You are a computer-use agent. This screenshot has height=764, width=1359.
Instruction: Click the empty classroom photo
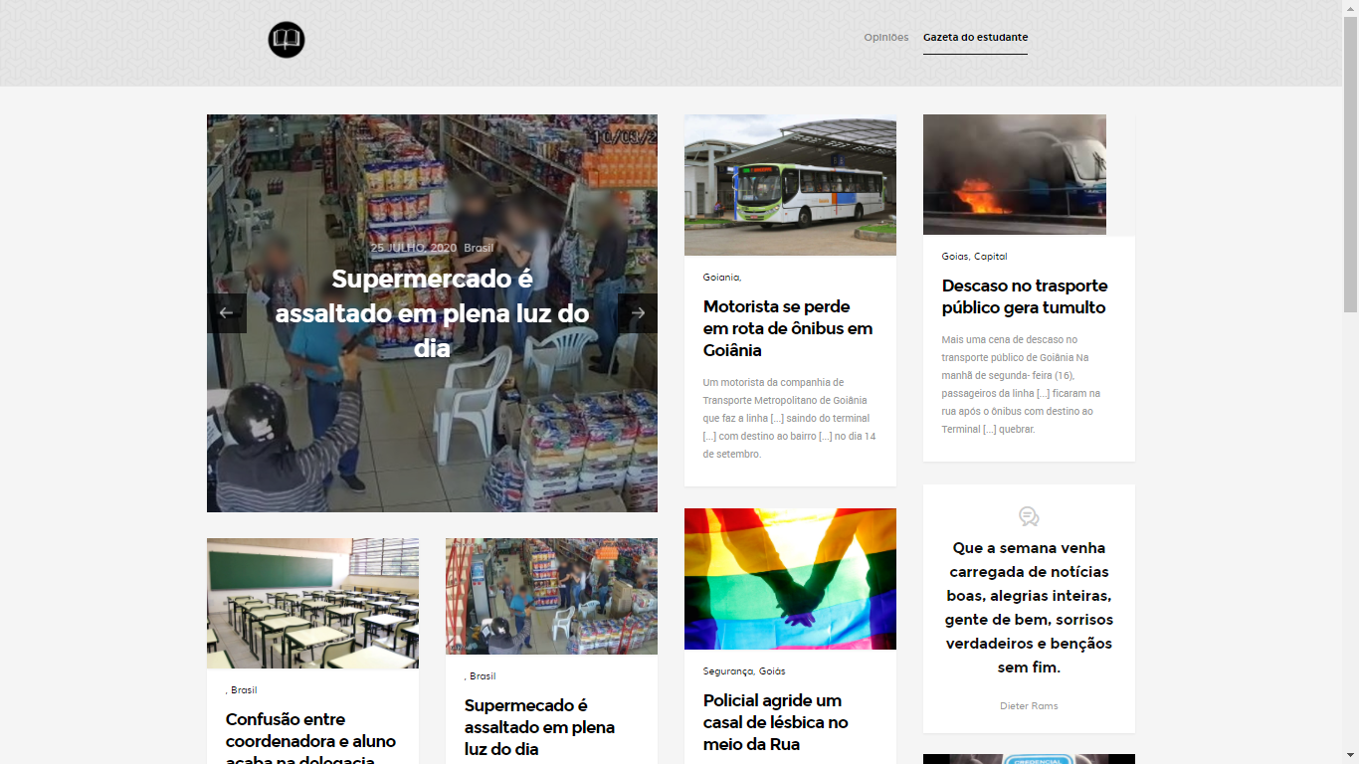click(x=312, y=604)
